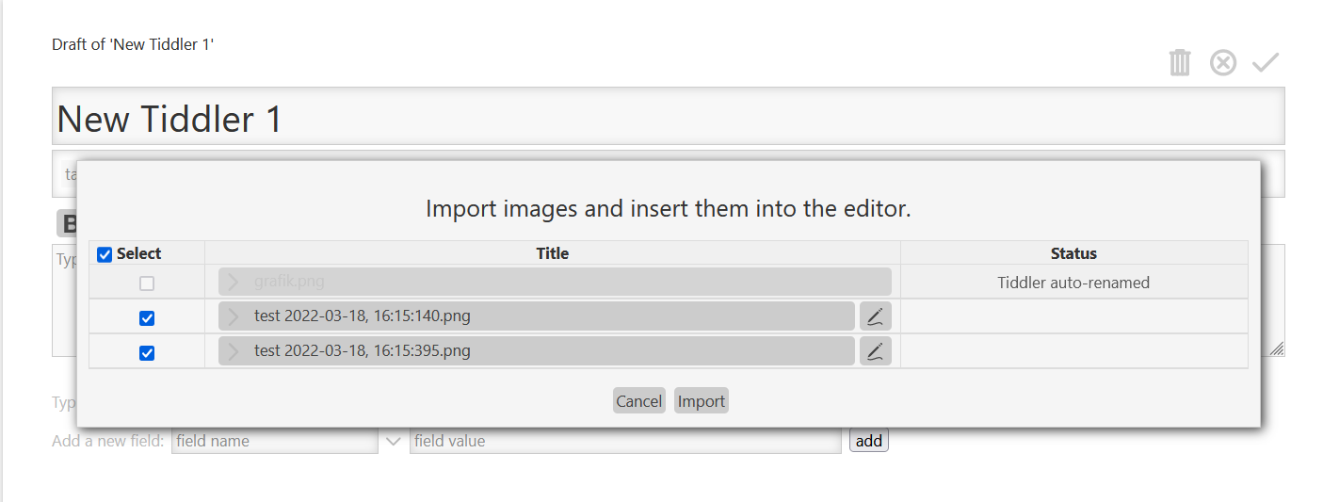
Task: Click the delete tiddler trash icon
Action: pos(1180,62)
